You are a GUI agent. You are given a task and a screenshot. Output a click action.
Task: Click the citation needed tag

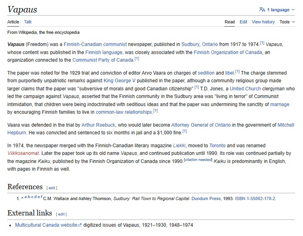(x=198, y=160)
